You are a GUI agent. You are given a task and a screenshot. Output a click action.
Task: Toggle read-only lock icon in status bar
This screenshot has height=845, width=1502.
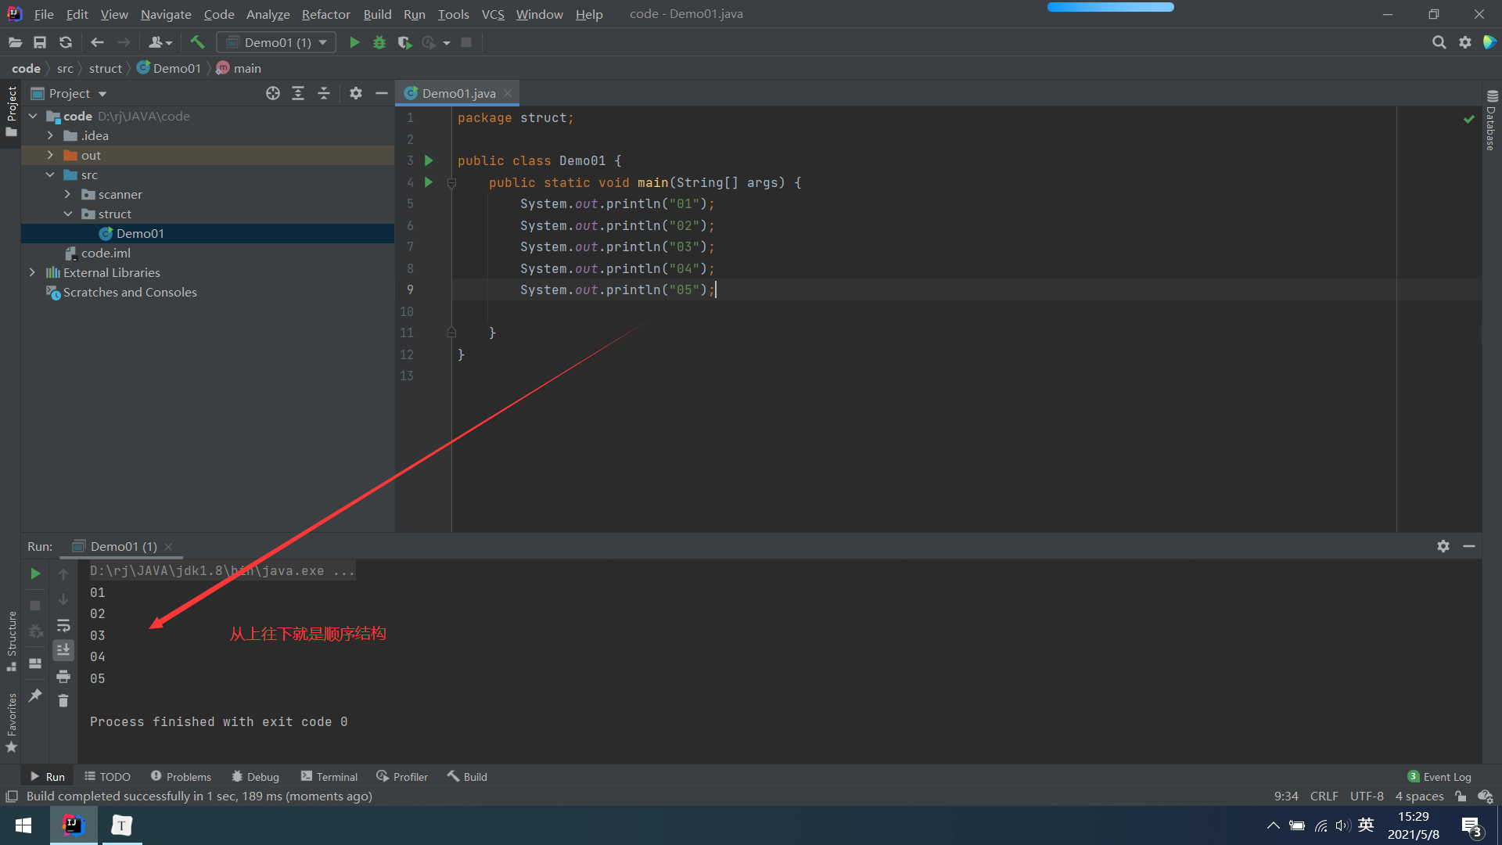click(x=1461, y=796)
